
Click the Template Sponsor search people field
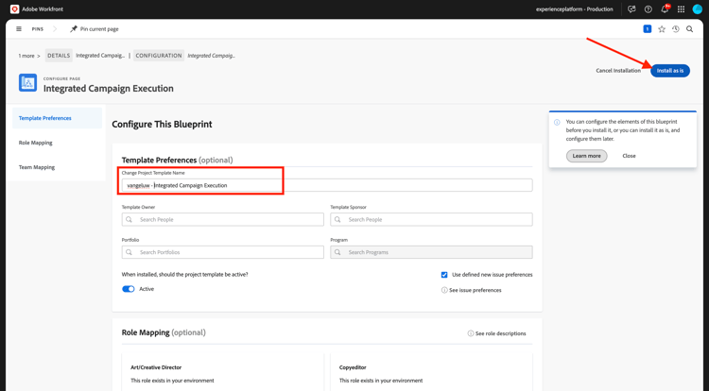click(431, 219)
